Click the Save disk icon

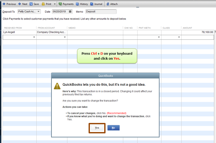(x=31, y=4)
